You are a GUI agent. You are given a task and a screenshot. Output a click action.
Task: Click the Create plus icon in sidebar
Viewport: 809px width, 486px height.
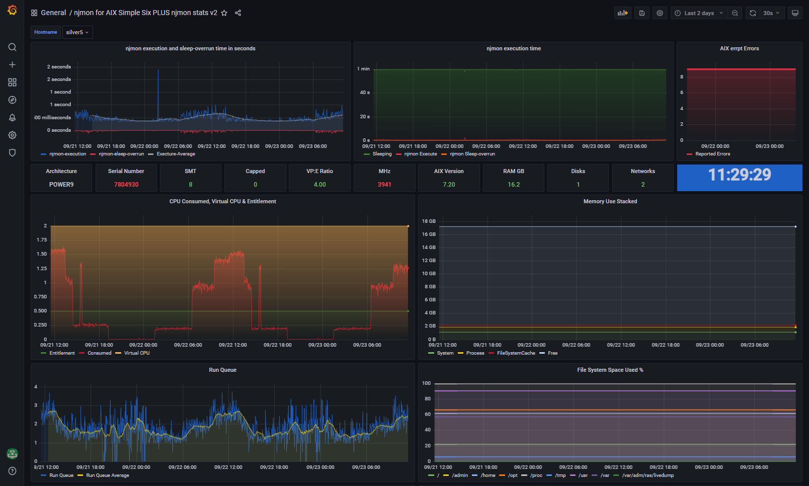pos(12,65)
